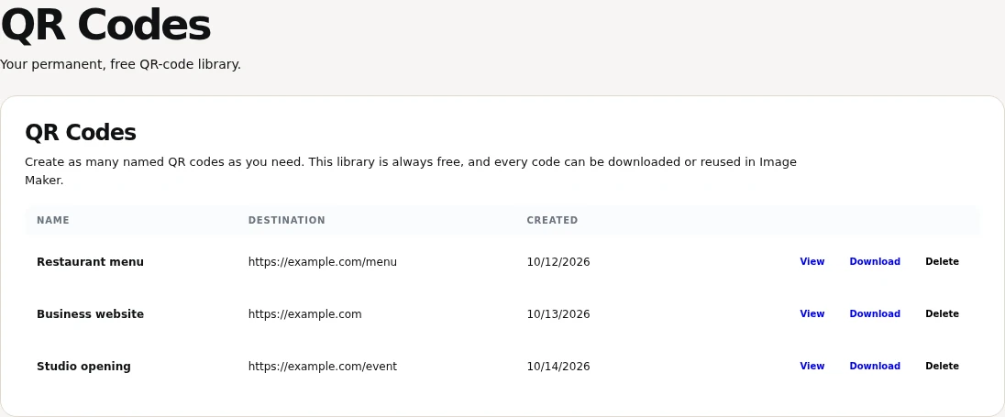
Task: Select the 'Restaurant menu' name cell
Action: pos(91,262)
